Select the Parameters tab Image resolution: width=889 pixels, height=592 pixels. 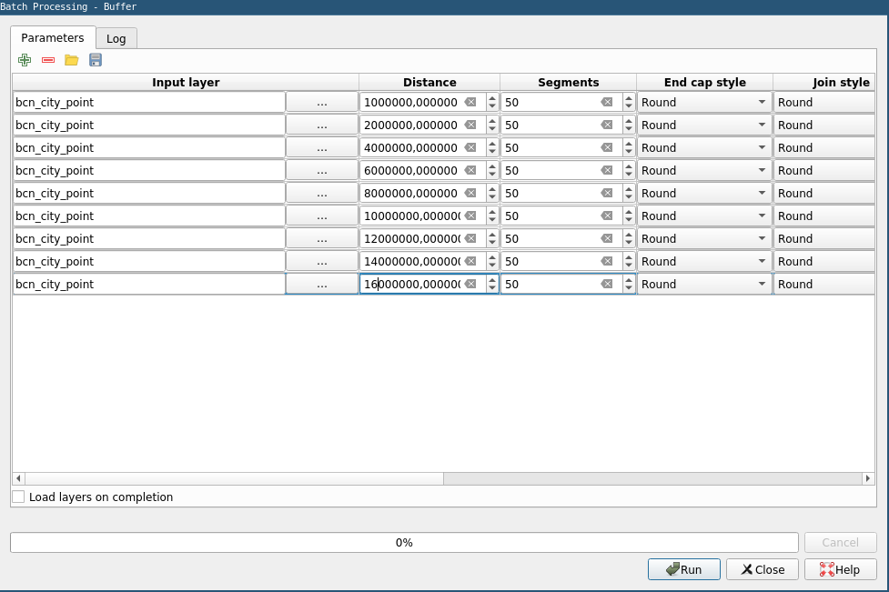tap(53, 38)
